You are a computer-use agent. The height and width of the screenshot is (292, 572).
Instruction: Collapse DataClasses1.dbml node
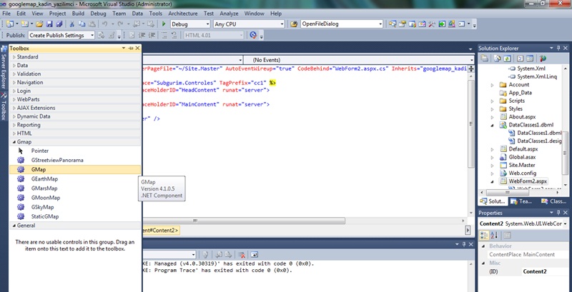tap(492, 125)
